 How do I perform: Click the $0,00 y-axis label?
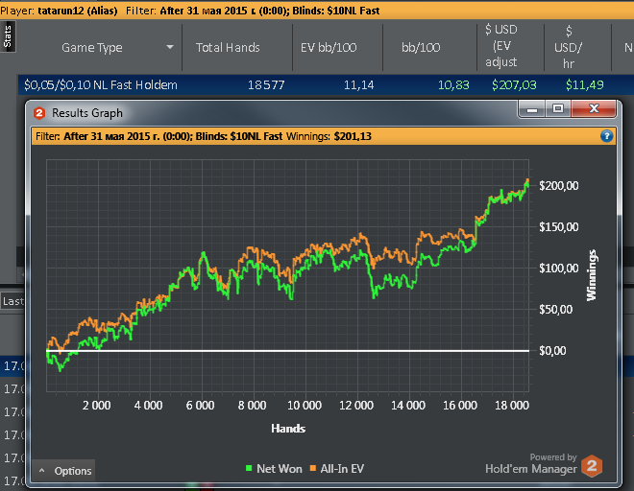click(x=552, y=350)
